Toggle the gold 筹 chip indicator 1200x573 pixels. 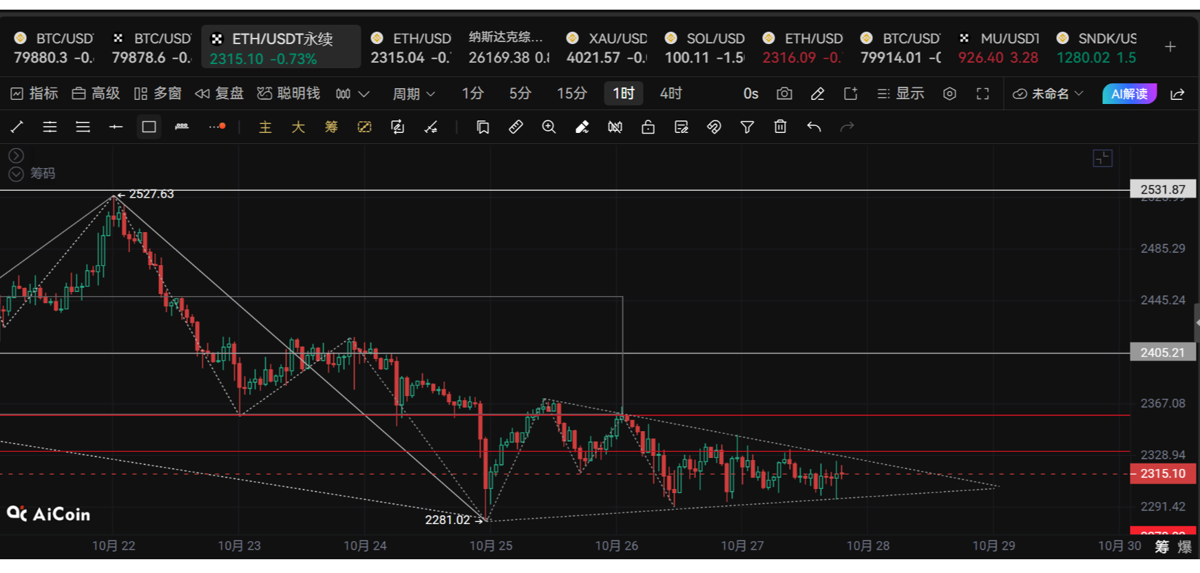tap(331, 127)
